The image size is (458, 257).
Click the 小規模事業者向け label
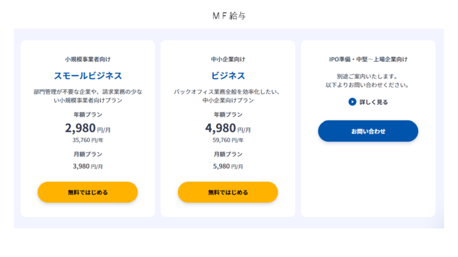(88, 59)
